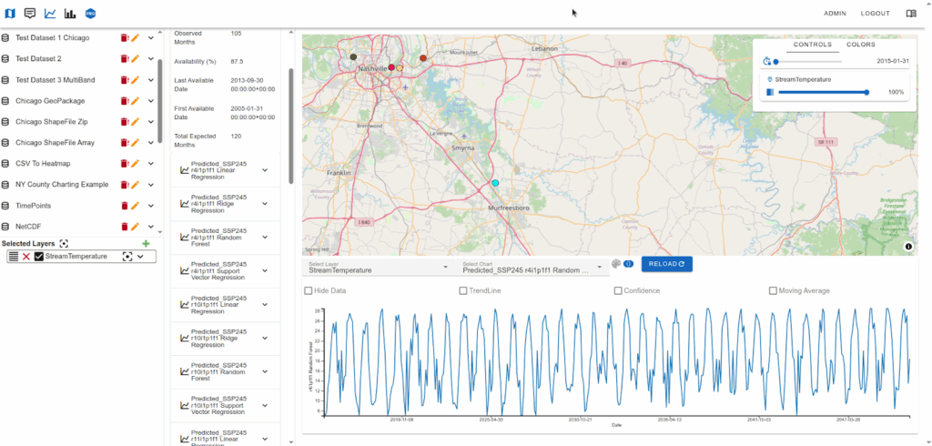Click the bar chart icon in top toolbar
The image size is (932, 446).
70,14
